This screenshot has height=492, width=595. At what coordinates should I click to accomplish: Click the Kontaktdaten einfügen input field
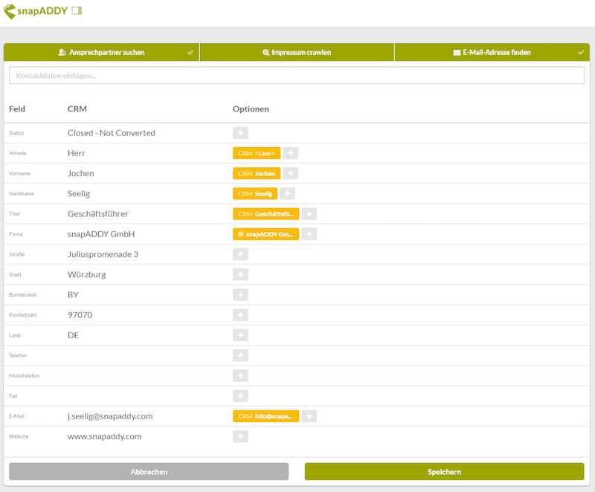tap(296, 76)
